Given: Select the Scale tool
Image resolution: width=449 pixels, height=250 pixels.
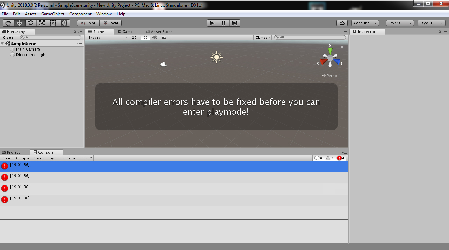Looking at the screenshot, I should coord(42,23).
